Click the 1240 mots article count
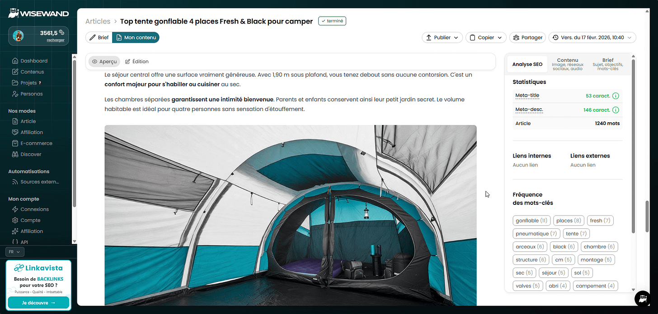 [607, 123]
